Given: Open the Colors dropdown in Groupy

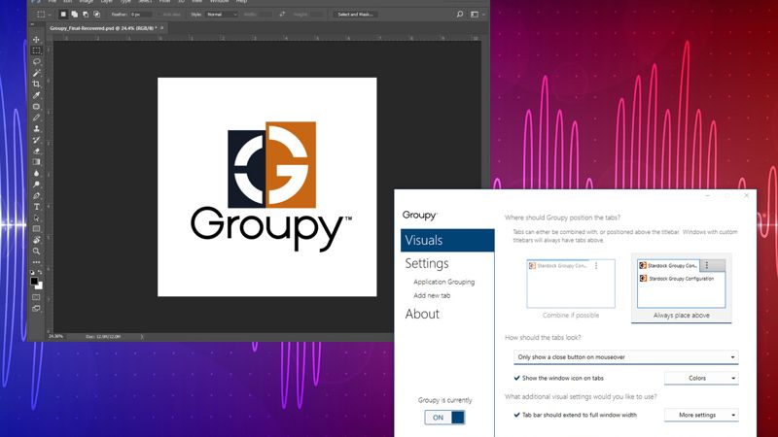Looking at the screenshot, I should tap(701, 378).
